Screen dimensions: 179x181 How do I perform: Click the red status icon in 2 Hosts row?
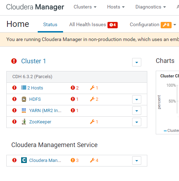tap(14, 88)
